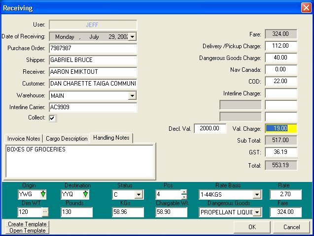Increase Pcs with the up spinner arrow
This screenshot has width=314, height=236.
184,192
